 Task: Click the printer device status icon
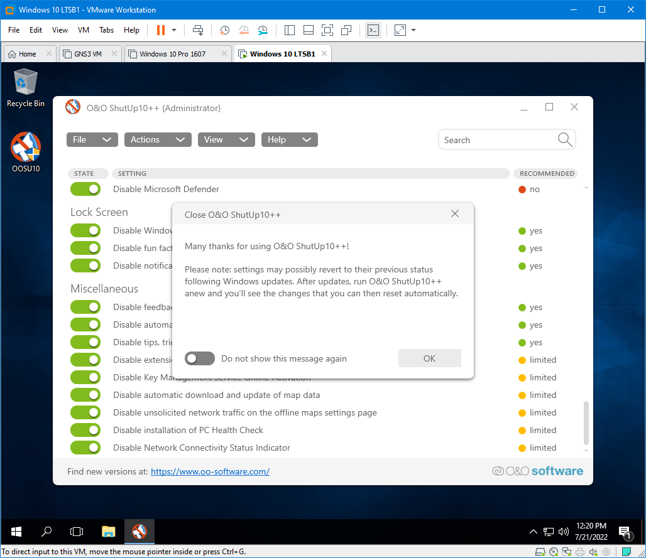tap(580, 552)
